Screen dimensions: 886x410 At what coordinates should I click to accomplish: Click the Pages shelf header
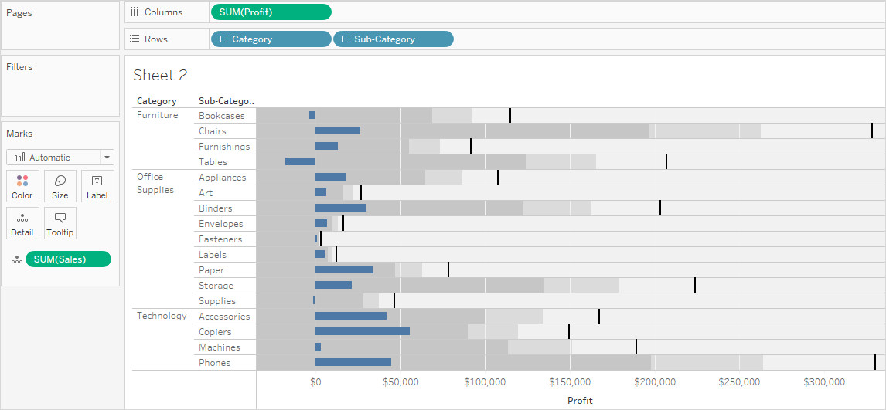(19, 13)
